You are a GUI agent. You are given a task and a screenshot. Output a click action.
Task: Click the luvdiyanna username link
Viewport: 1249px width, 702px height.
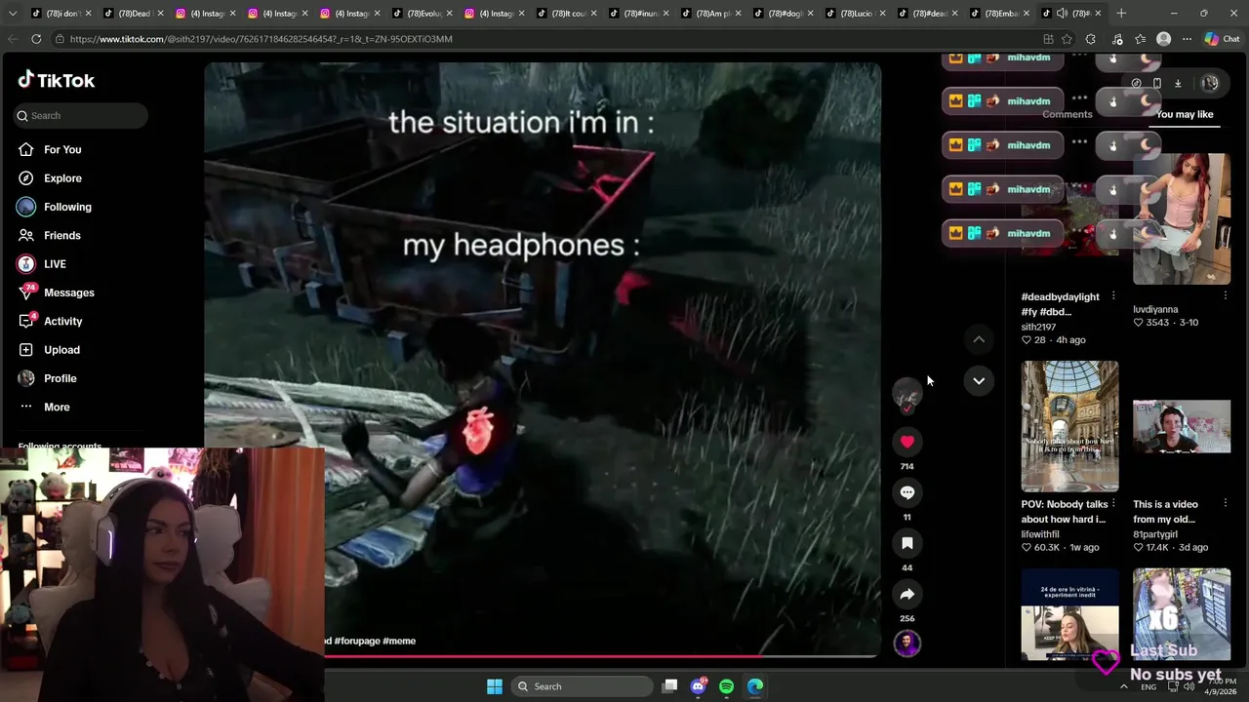click(1155, 309)
